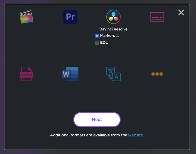Close the export dialog with the X

pyautogui.click(x=181, y=12)
